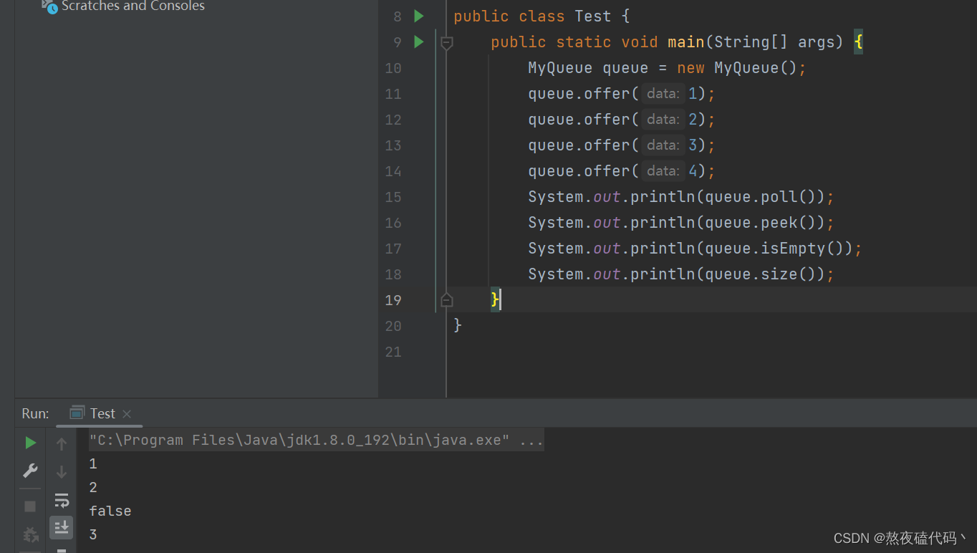Viewport: 977px width, 553px height.
Task: Stop the running process
Action: (x=30, y=506)
